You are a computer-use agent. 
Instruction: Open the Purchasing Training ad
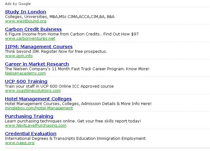pyautogui.click(x=29, y=116)
